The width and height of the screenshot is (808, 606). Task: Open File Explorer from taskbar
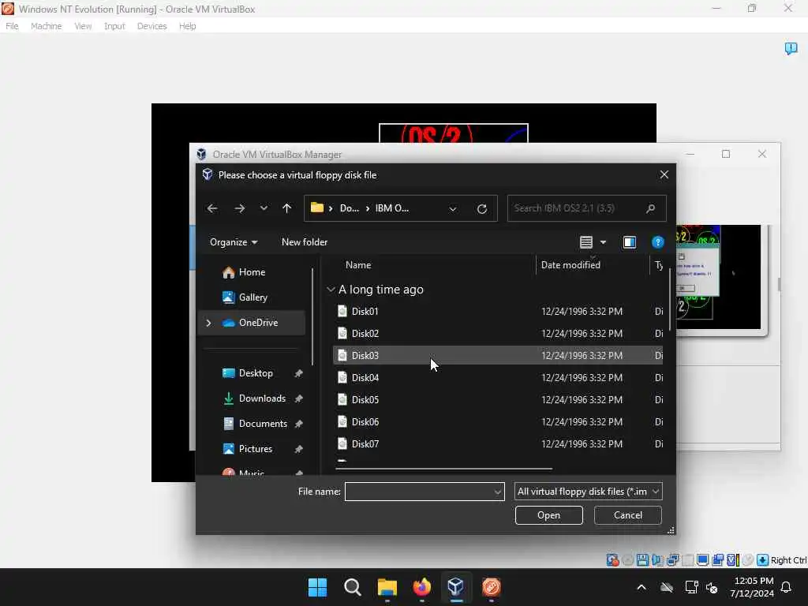[x=387, y=587]
